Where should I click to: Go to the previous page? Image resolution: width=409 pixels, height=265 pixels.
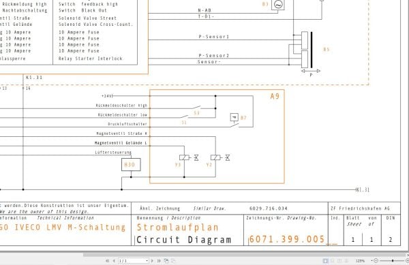coord(114,260)
